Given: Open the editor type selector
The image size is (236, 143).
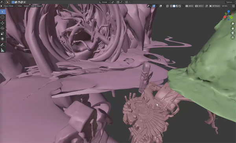Looking at the screenshot, I should click(2, 2).
